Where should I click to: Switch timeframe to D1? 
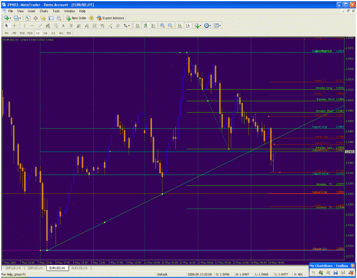(53, 33)
